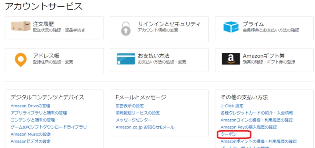Open 1-Click 設定 link
Screen dimensions: 315x148
pos(232,106)
